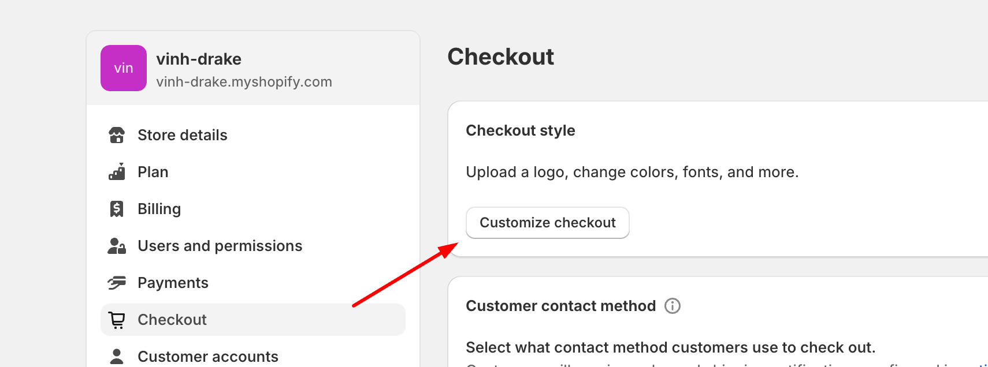The image size is (988, 367).
Task: Click the Plan icon in sidebar
Action: pyautogui.click(x=117, y=172)
